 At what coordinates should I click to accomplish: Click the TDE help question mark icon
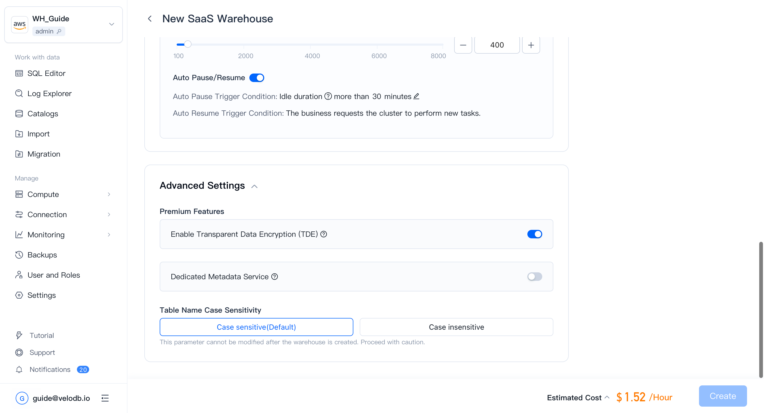pyautogui.click(x=324, y=234)
